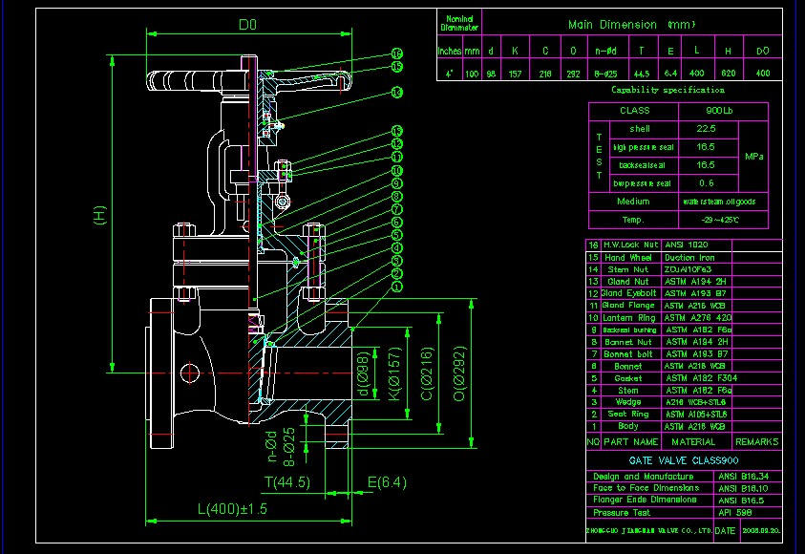Select the ANSI B16.34 standard reference
The width and height of the screenshot is (805, 554).
(746, 475)
